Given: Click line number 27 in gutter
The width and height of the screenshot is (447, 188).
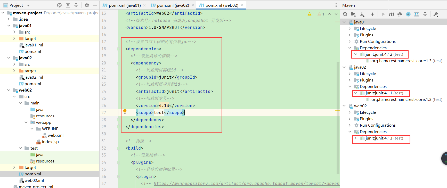Looking at the screenshot, I should 104,112.
